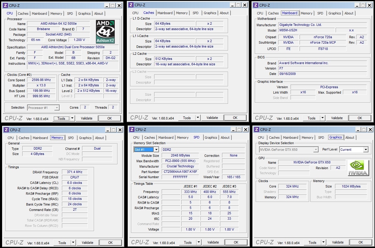Select the CPU tab in the Mainboard tab window
This screenshot has width=375, height=248.
click(260, 13)
